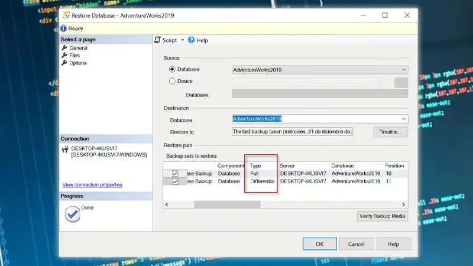Click position value 11

(388, 181)
